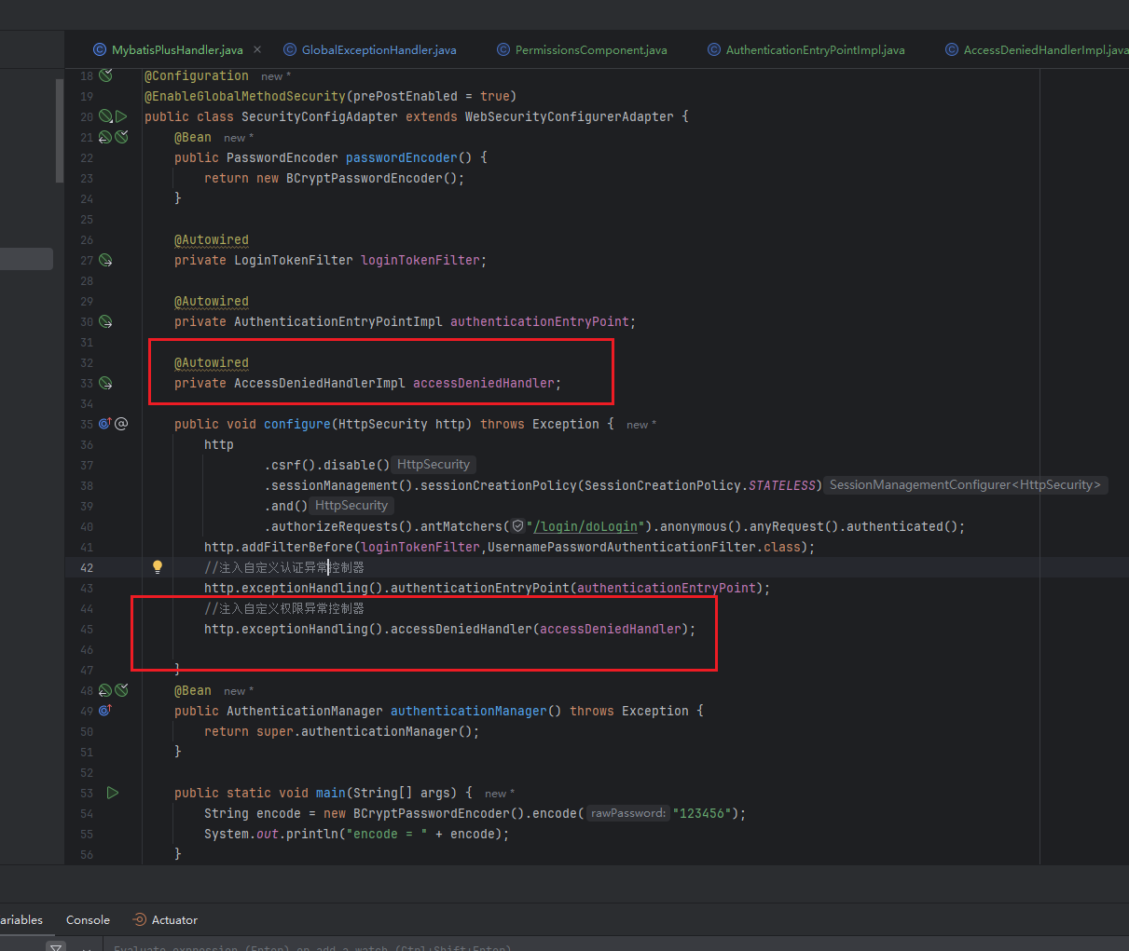Click the annotation gutter icon on configure line
1129x951 pixels.
click(x=121, y=424)
